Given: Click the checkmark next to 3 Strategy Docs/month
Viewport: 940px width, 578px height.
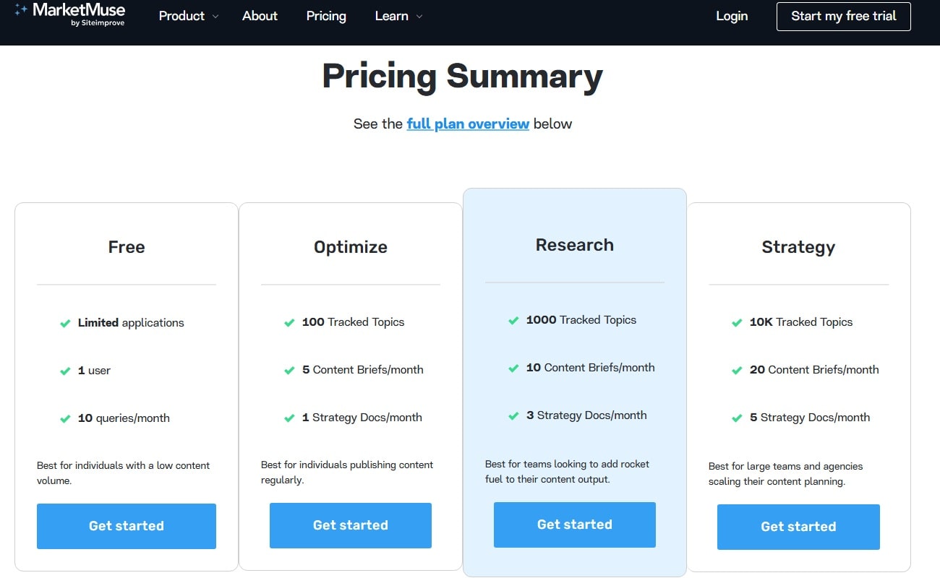Looking at the screenshot, I should [514, 415].
